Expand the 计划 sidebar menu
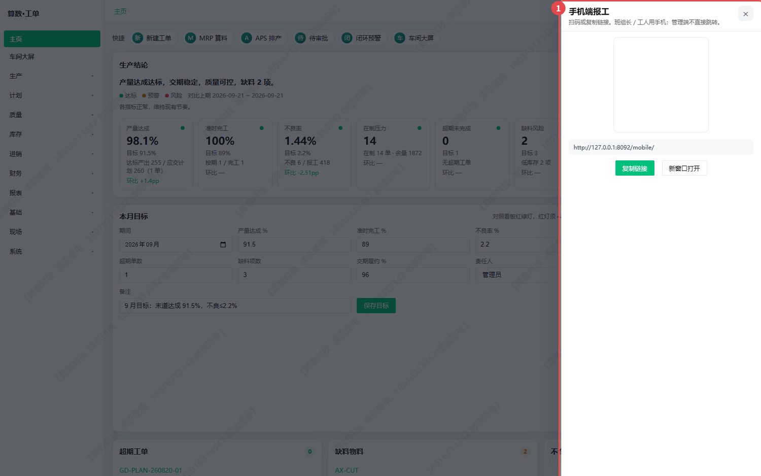The width and height of the screenshot is (761, 476). 52,95
